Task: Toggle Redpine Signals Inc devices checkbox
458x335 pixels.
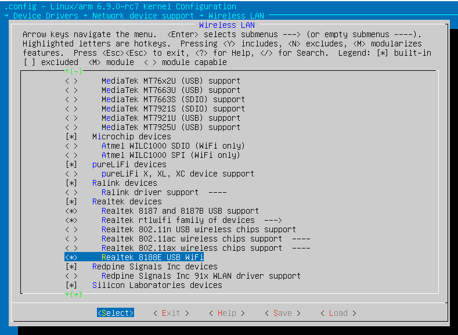Action: point(71,266)
